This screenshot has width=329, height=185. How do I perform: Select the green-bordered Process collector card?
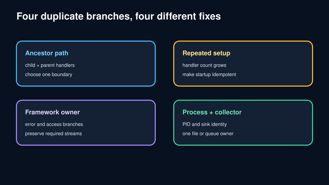(243, 123)
